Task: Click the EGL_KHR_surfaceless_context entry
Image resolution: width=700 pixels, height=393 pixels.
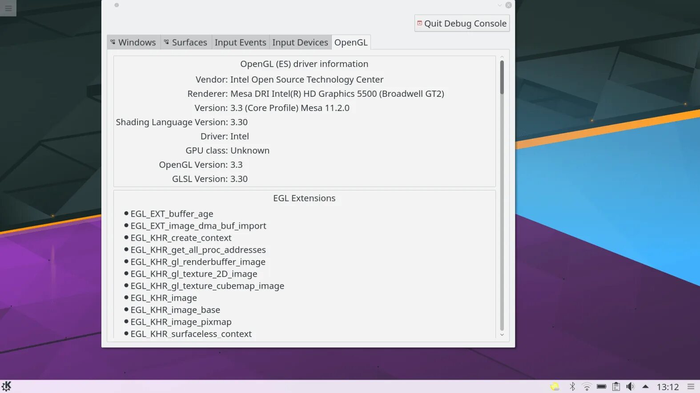Action: tap(191, 334)
